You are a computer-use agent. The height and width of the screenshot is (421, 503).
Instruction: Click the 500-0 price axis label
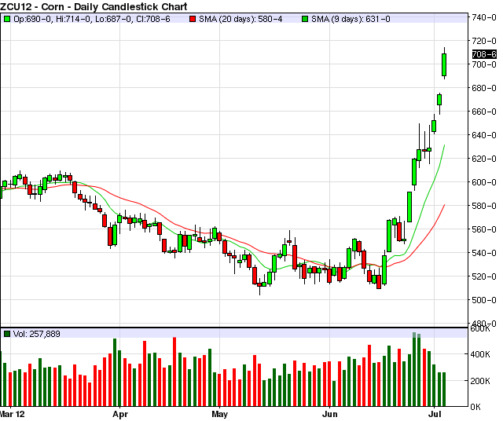484,300
